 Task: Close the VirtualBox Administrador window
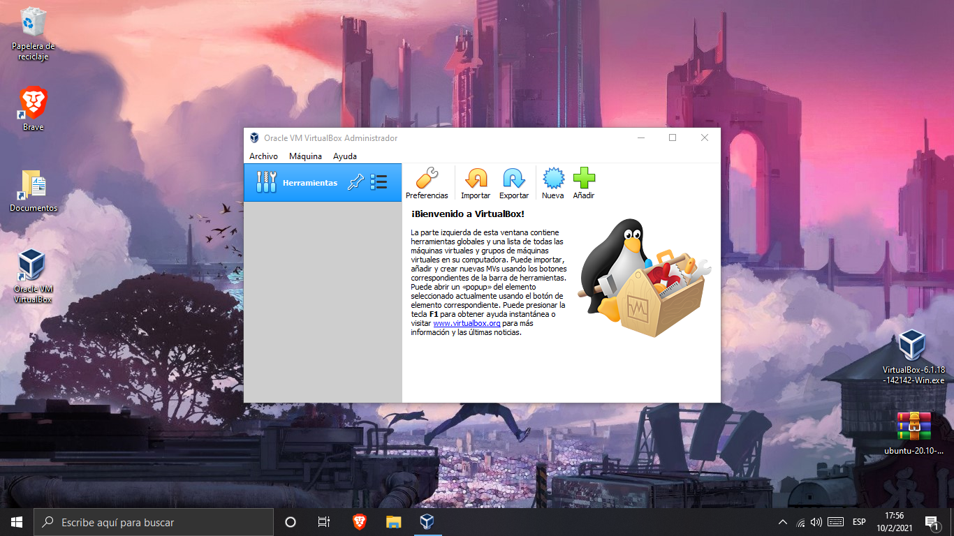(705, 137)
